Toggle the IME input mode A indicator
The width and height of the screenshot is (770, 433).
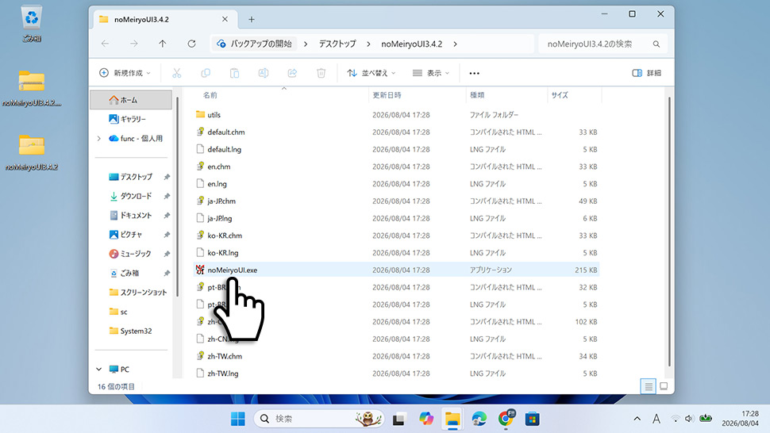coord(656,419)
